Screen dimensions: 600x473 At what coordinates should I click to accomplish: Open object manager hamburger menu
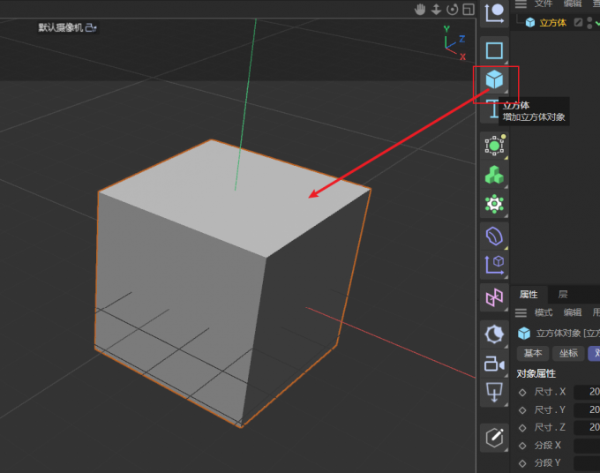click(x=521, y=4)
